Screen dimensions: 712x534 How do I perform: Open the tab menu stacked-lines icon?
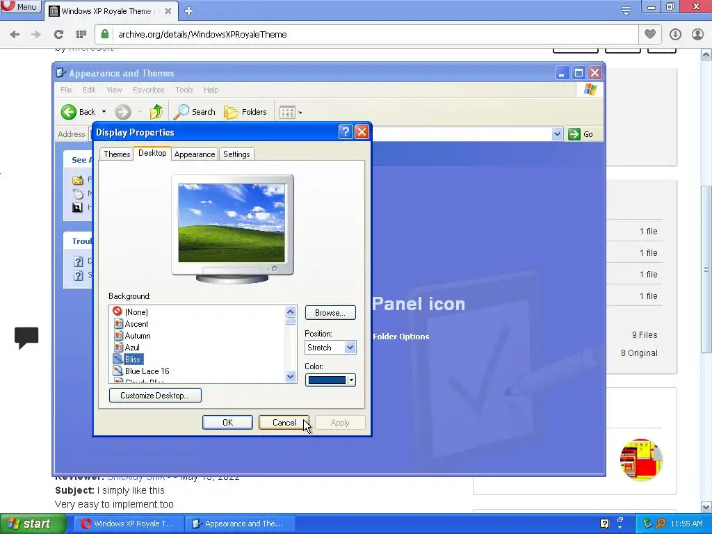tap(626, 10)
